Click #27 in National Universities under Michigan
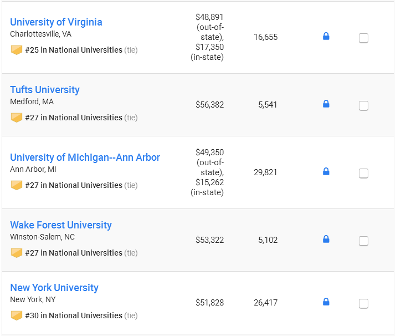This screenshot has width=396, height=336. point(74,185)
